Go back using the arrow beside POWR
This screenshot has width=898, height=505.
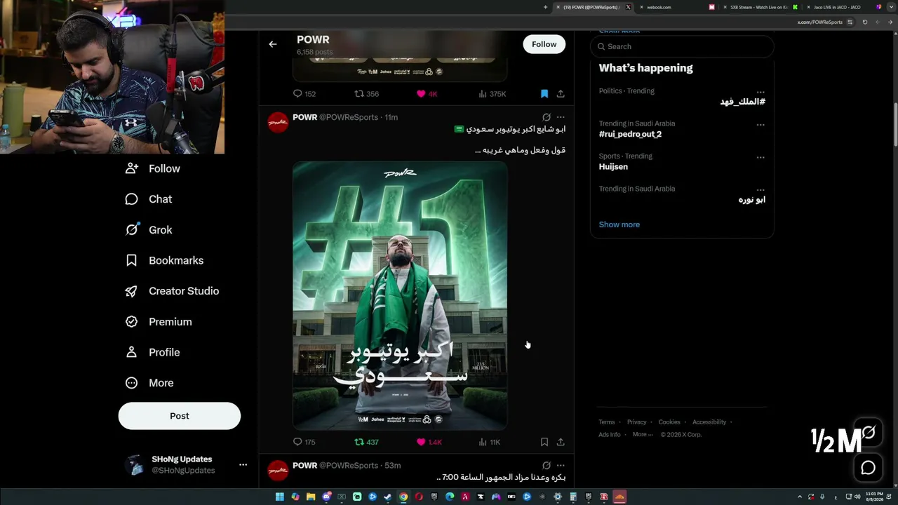(273, 44)
